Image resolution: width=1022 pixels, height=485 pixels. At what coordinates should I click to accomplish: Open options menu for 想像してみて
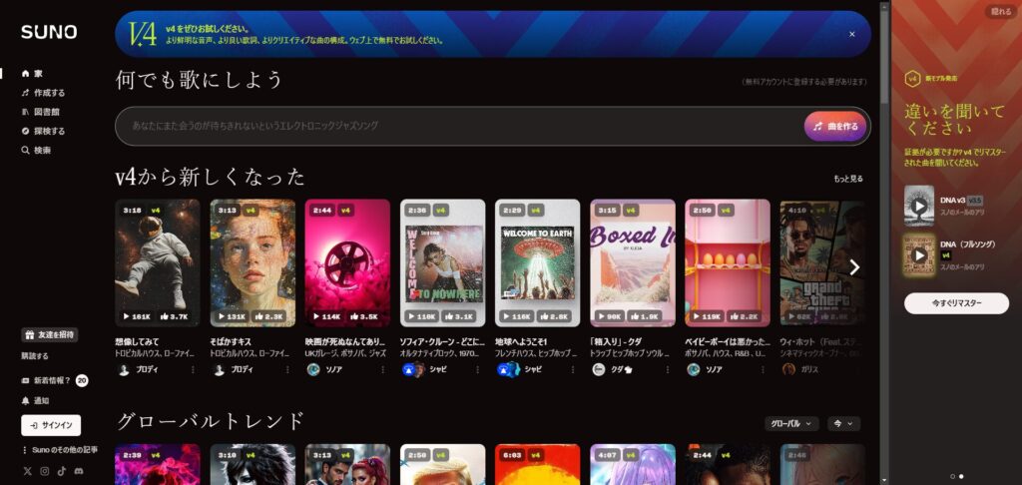pyautogui.click(x=193, y=369)
